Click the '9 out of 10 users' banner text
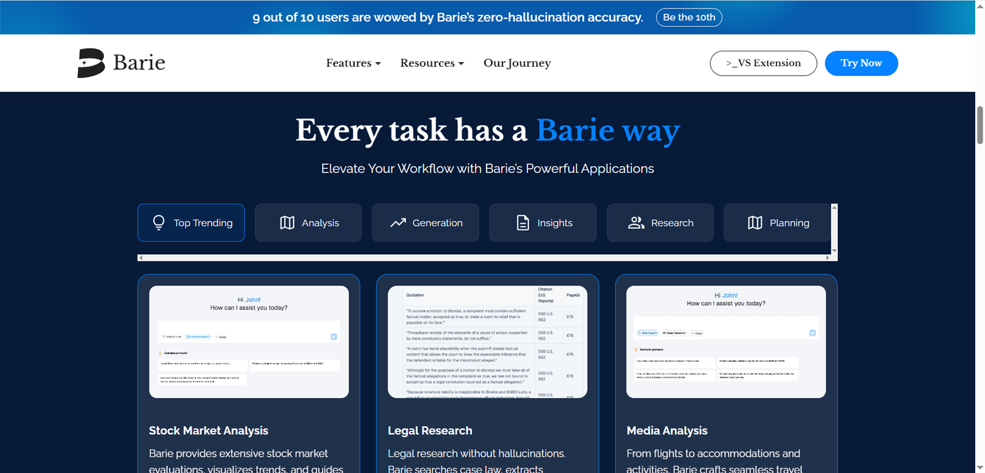Image resolution: width=985 pixels, height=473 pixels. (447, 17)
